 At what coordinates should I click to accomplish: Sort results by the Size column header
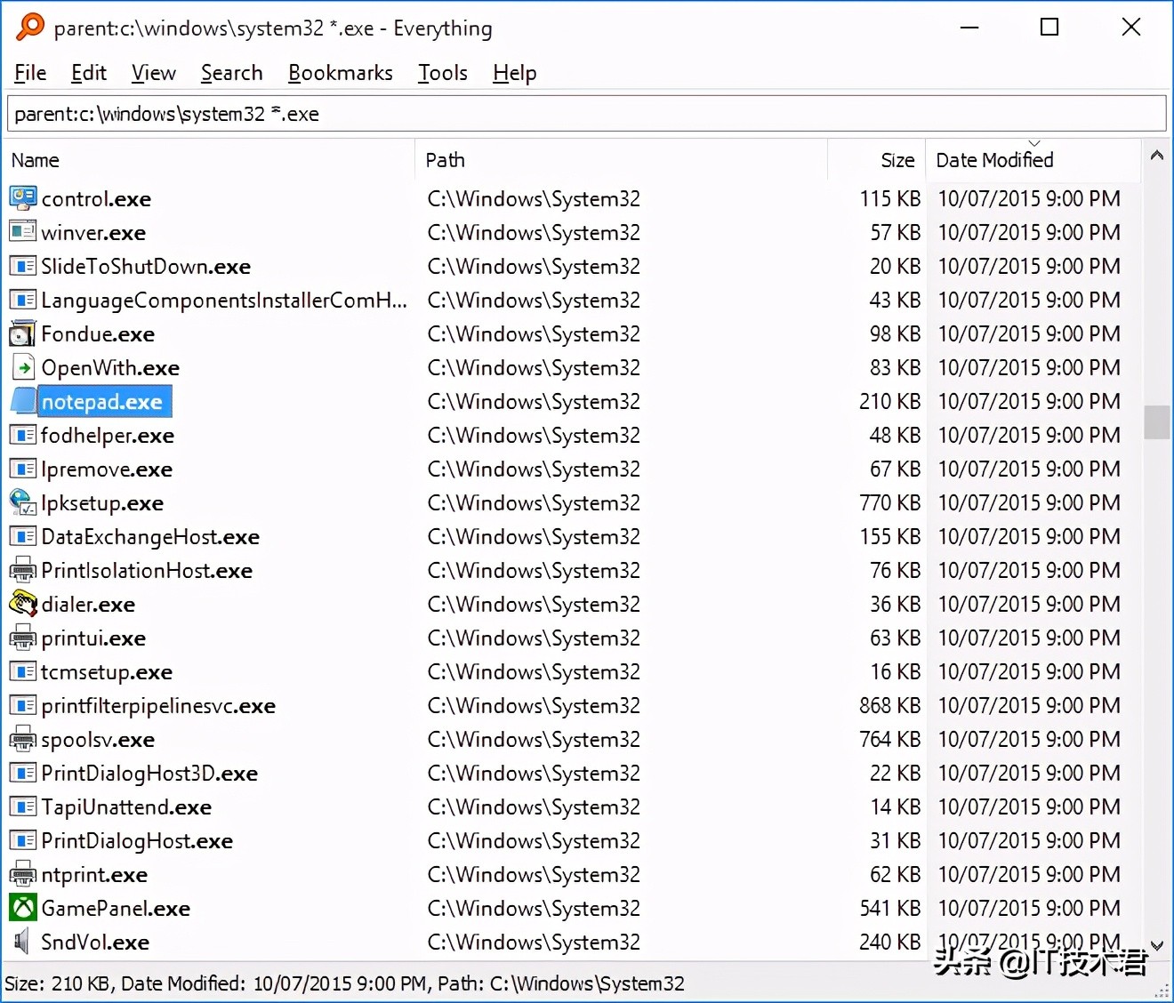pyautogui.click(x=897, y=160)
